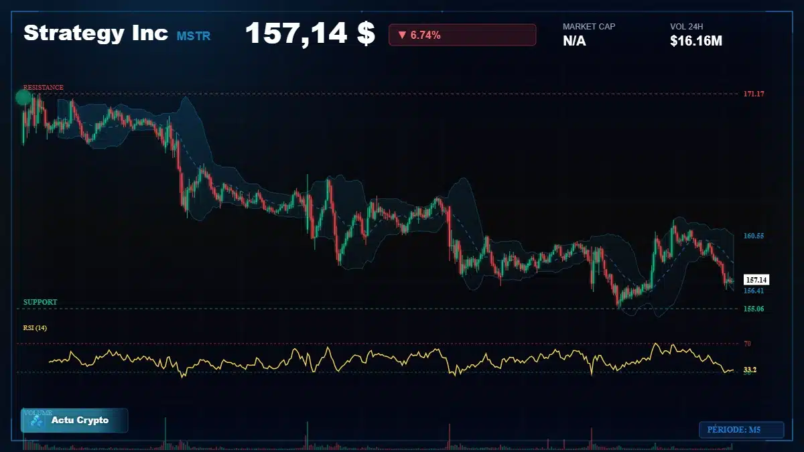
Task: Click the 157.14 current price tag
Action: [x=756, y=280]
